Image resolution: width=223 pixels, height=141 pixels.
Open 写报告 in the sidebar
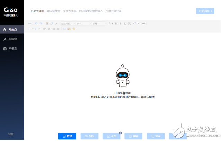(12, 48)
